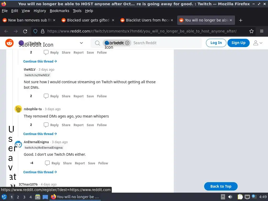Open the File menu
Image resolution: width=268 pixels, height=201 pixels.
pyautogui.click(x=5, y=11)
